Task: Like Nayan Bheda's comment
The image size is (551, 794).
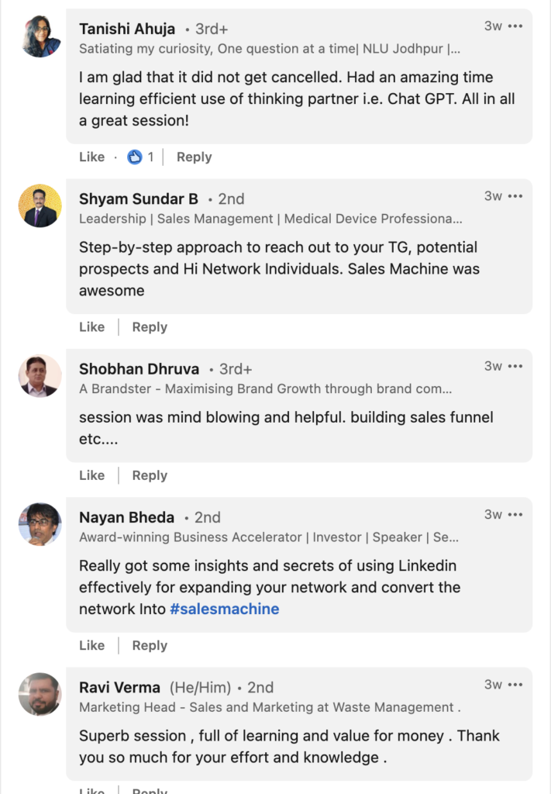Action: 91,645
